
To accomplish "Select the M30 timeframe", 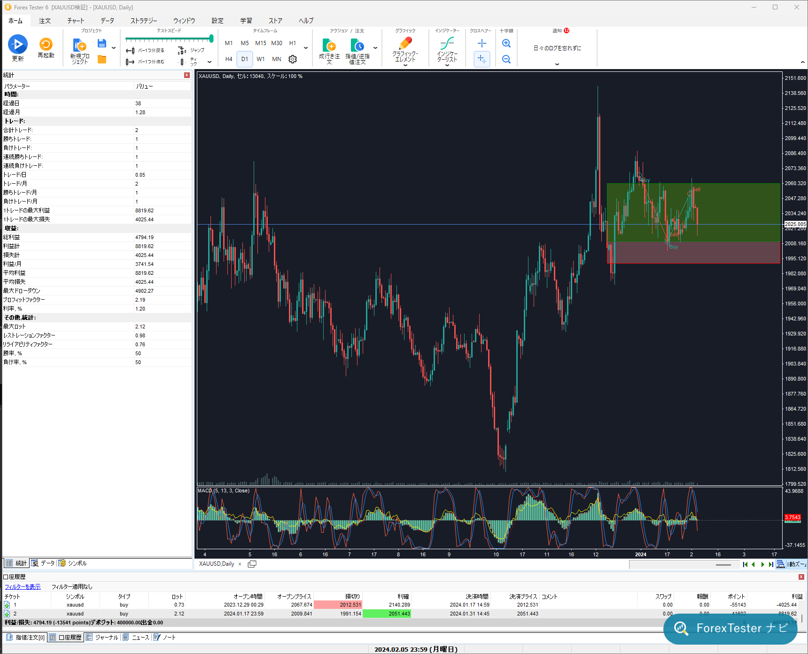I will 277,43.
